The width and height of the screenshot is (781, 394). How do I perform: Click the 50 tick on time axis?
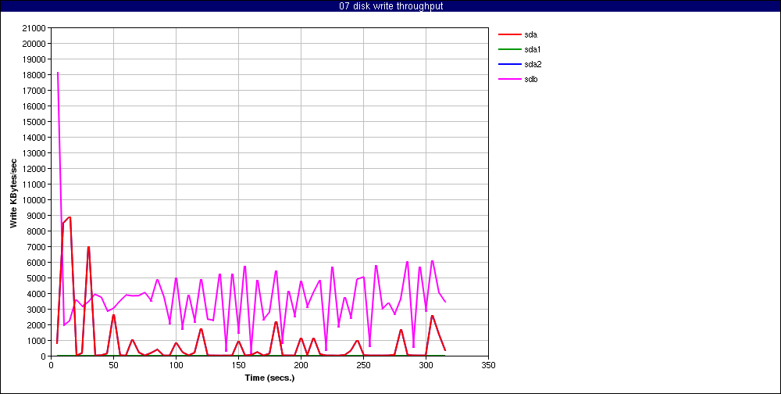(x=113, y=364)
